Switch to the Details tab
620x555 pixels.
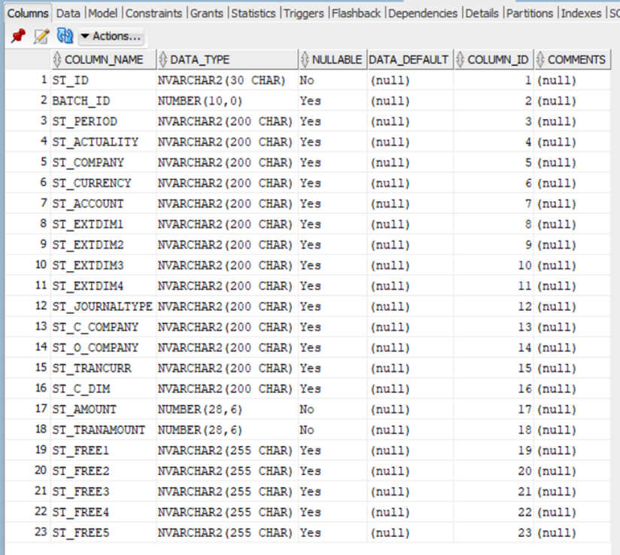point(482,14)
